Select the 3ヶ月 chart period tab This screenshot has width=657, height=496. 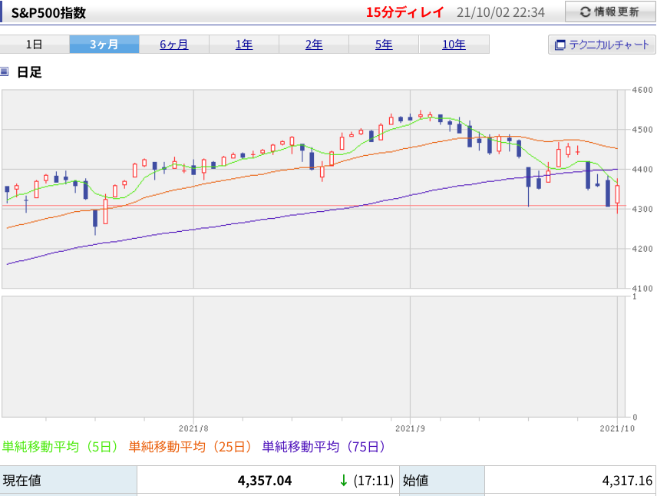pyautogui.click(x=104, y=45)
